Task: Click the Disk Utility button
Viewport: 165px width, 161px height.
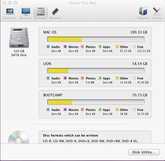Action: [144, 152]
